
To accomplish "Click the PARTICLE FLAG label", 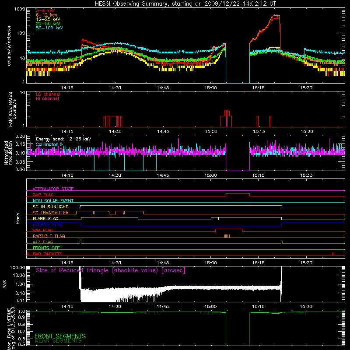I will tap(49, 236).
